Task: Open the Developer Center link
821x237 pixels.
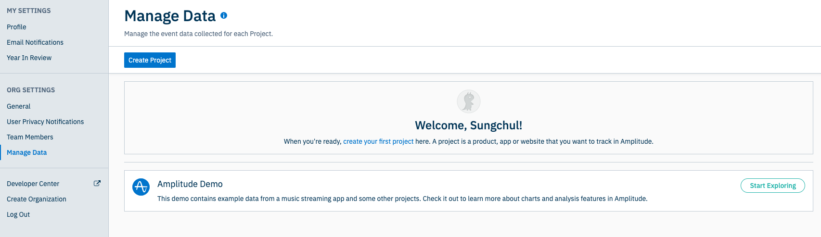Action: click(33, 184)
